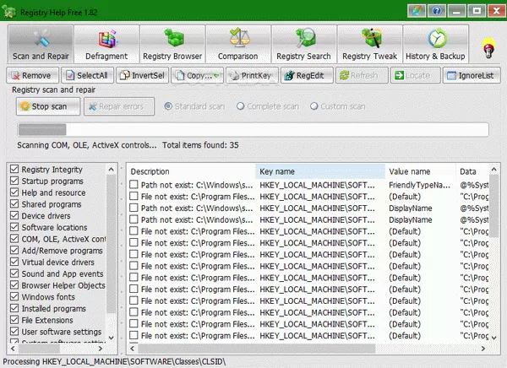The height and width of the screenshot is (368, 507).
Task: Toggle the Installed programs checkbox
Action: tap(14, 308)
